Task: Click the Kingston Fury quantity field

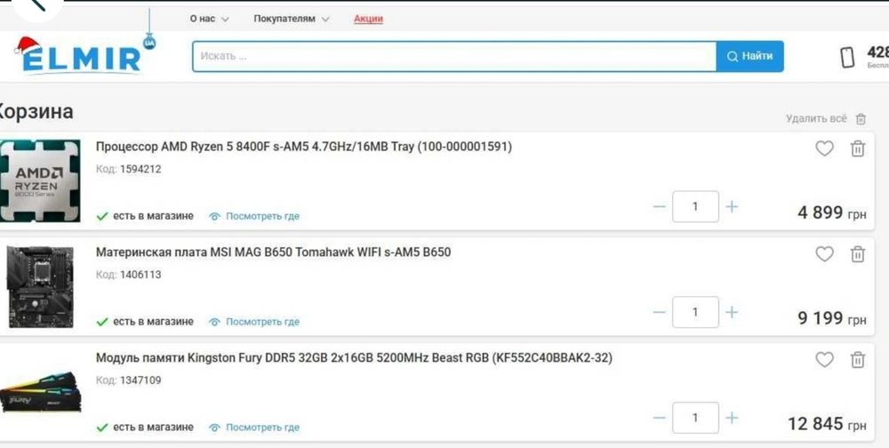Action: (695, 418)
